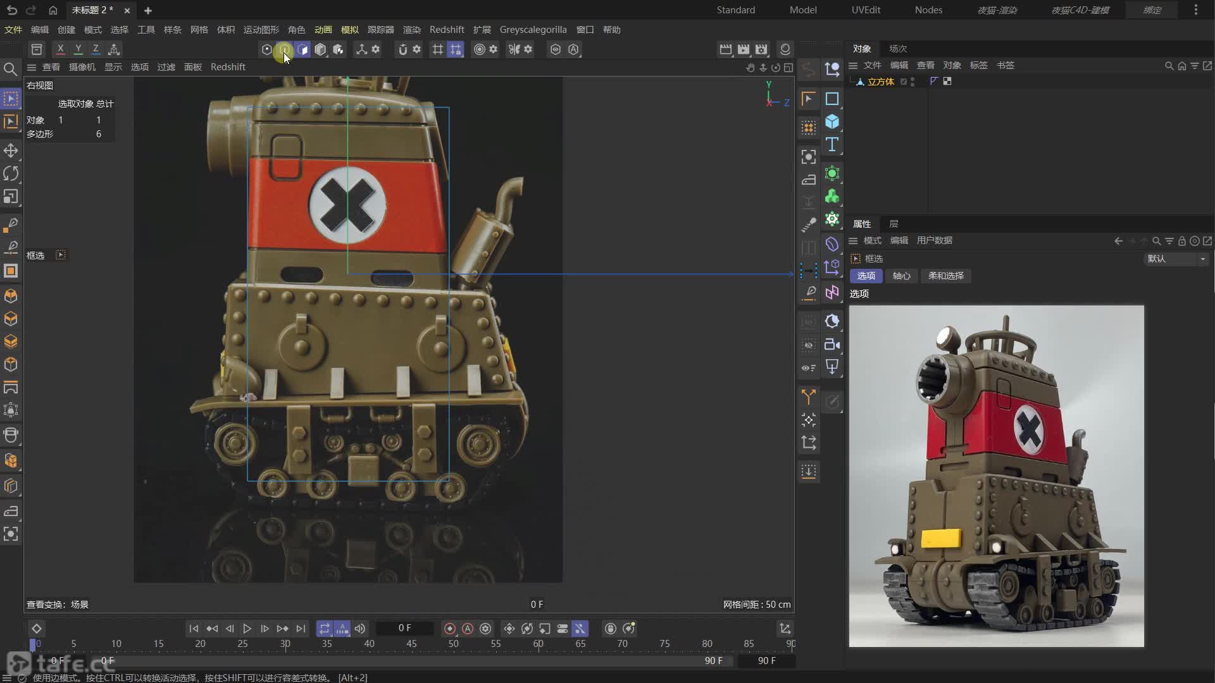Click frame 45 on timeline ruler
The width and height of the screenshot is (1215, 683).
pyautogui.click(x=411, y=644)
